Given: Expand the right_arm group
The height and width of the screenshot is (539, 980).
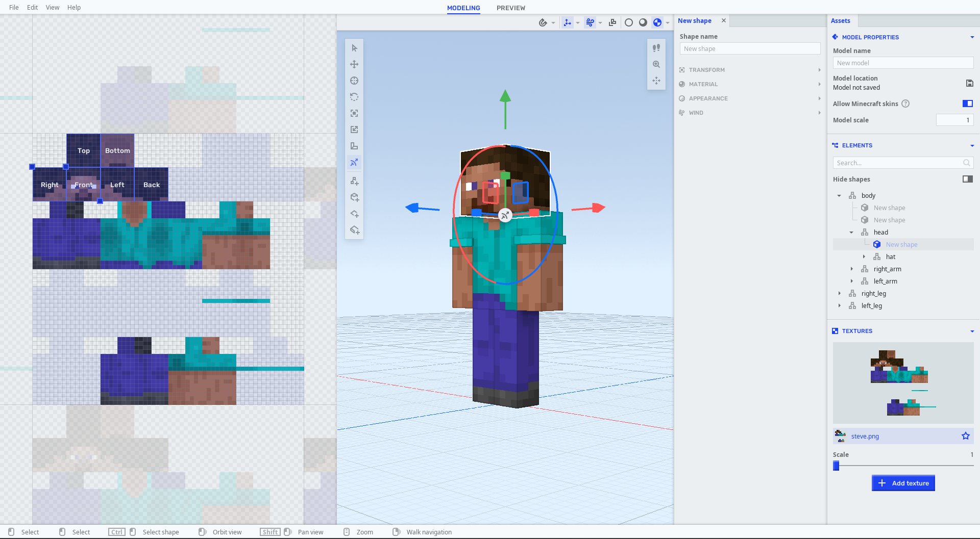Looking at the screenshot, I should [x=851, y=269].
